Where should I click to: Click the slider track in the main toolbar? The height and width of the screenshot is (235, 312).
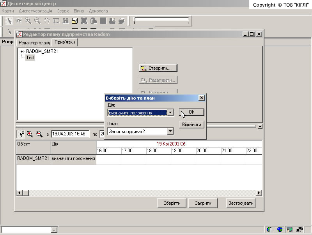[x=161, y=20]
